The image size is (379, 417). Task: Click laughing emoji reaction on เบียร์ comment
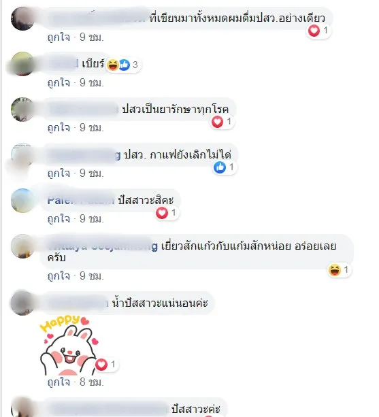point(112,65)
